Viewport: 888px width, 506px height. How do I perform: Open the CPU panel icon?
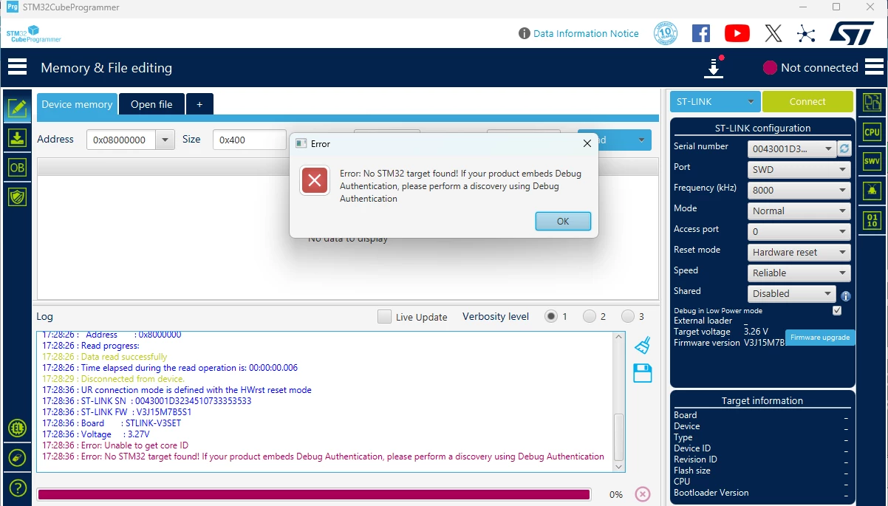tap(872, 132)
